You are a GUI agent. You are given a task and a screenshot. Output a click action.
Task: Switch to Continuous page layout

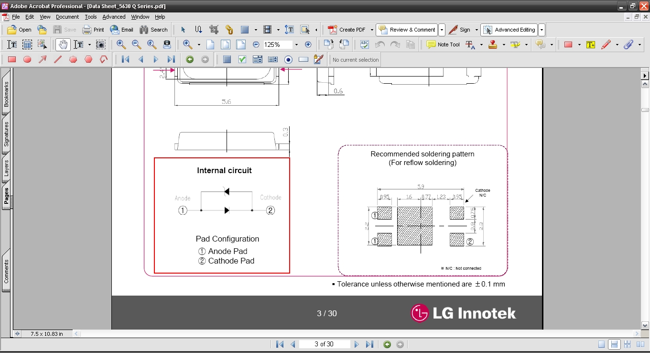point(615,344)
